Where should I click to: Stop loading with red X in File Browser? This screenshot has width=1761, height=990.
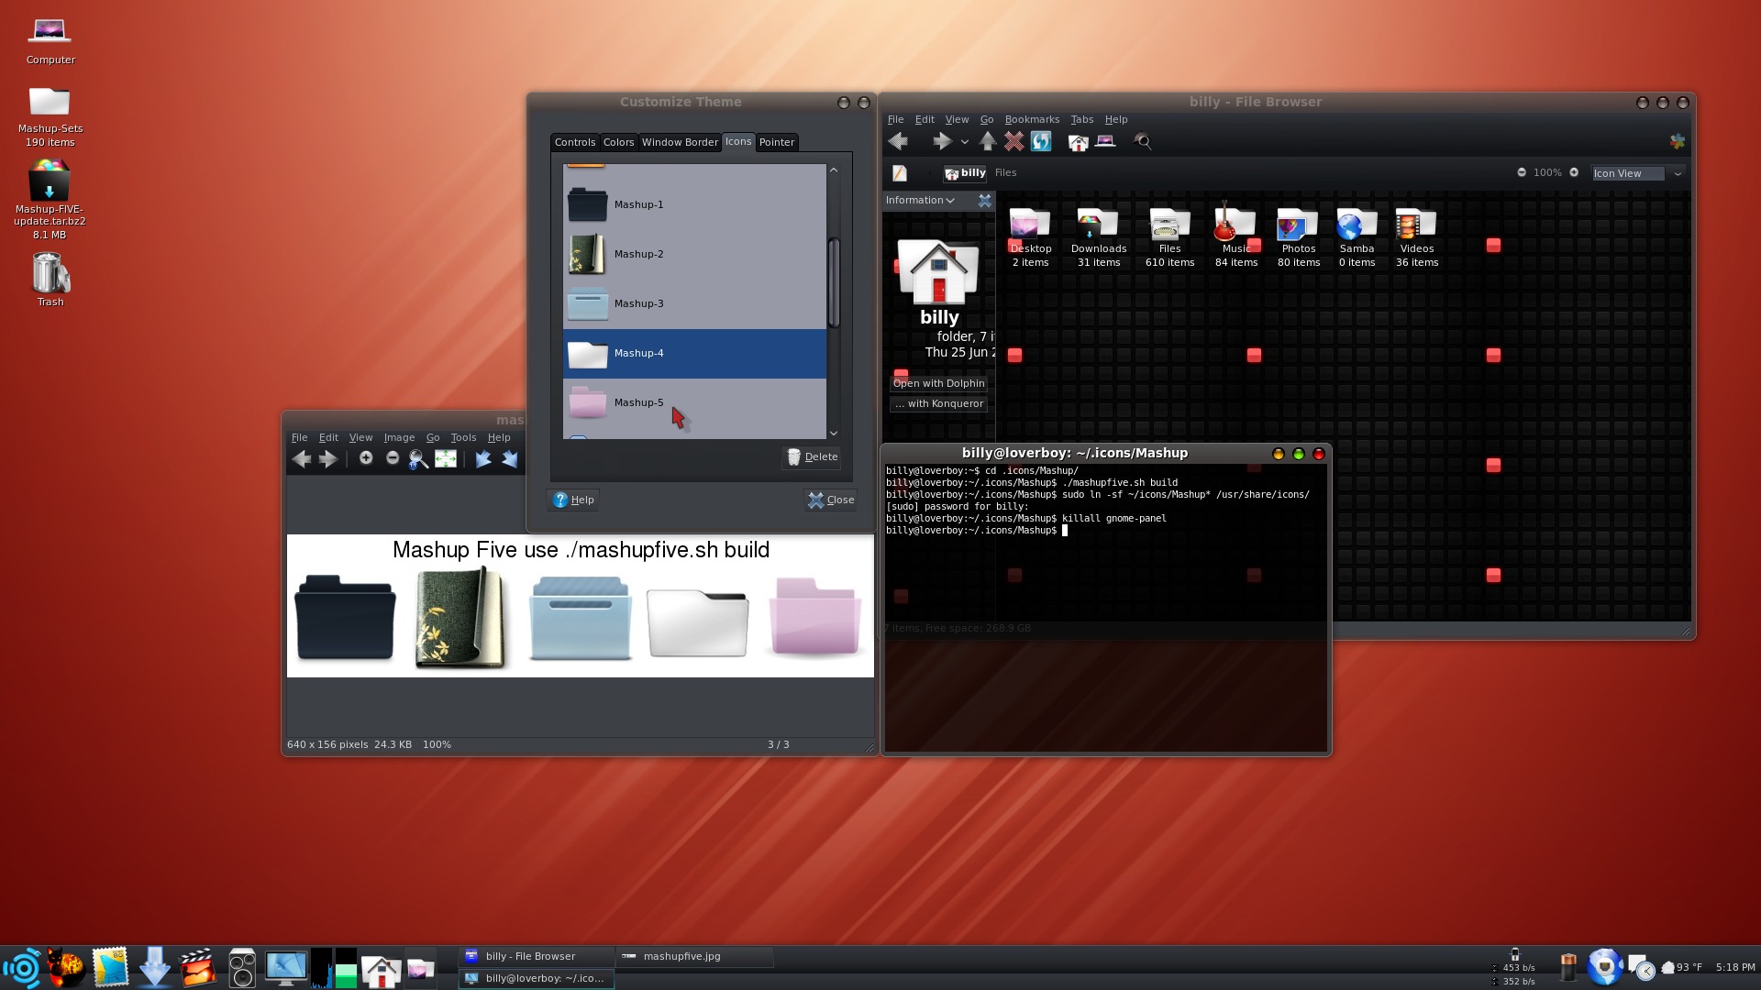(x=1013, y=141)
